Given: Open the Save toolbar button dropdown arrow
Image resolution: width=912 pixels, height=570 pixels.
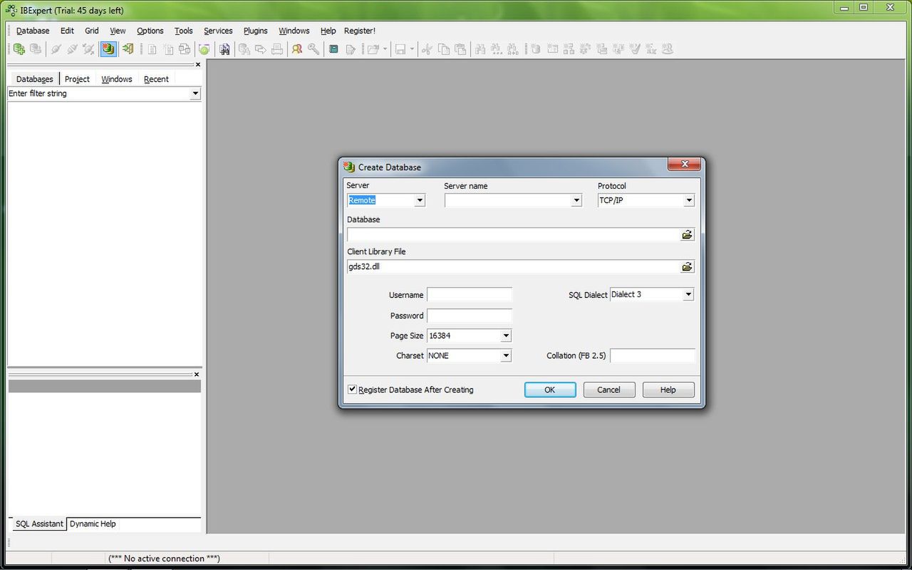Looking at the screenshot, I should click(x=412, y=49).
